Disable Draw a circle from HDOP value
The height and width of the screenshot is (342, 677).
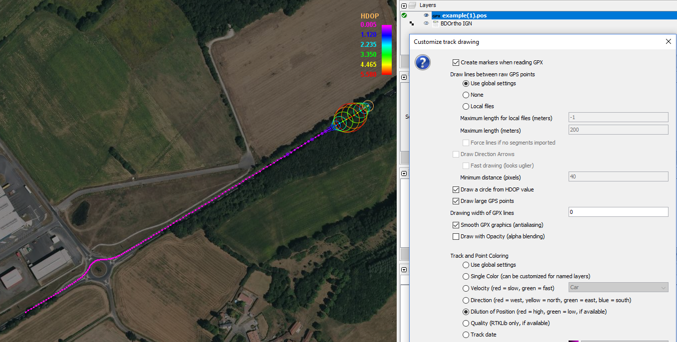(456, 189)
